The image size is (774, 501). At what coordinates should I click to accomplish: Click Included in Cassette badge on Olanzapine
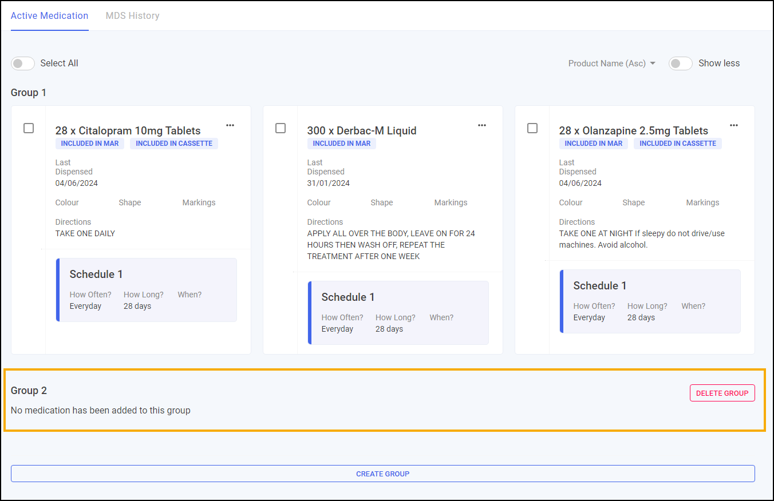click(678, 144)
